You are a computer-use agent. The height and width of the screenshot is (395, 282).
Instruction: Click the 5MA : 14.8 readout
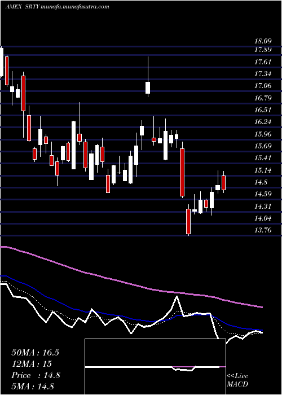pyautogui.click(x=33, y=387)
